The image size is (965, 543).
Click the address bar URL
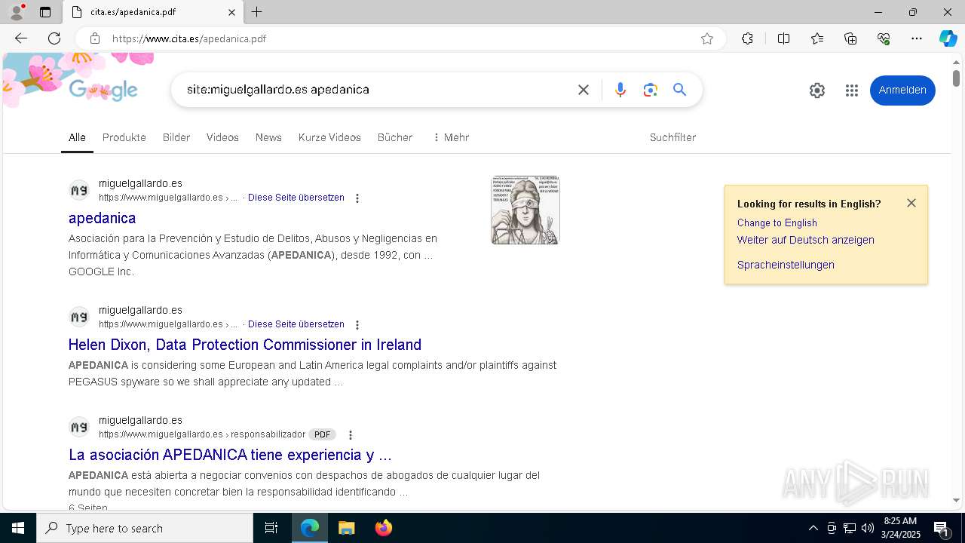189,38
